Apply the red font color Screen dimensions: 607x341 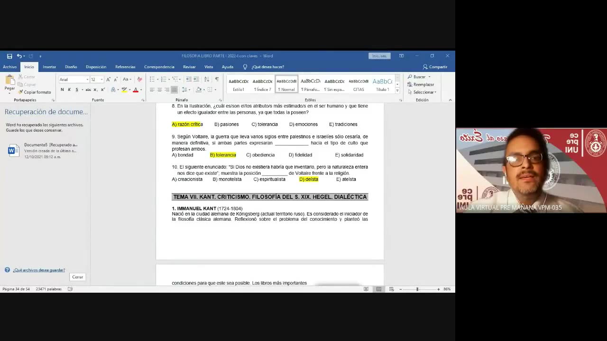pos(135,90)
